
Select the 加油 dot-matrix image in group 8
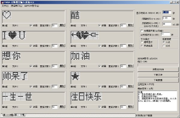80,56
